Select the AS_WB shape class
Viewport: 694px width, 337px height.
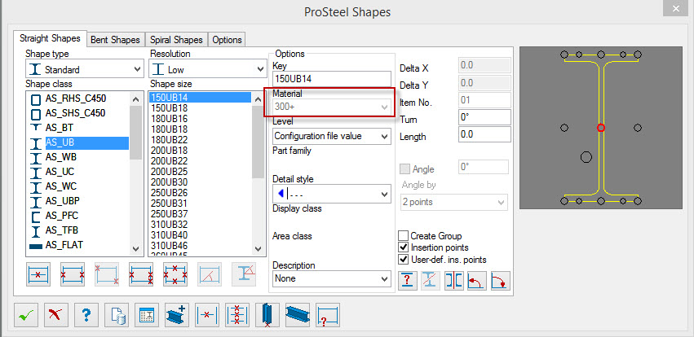point(61,157)
